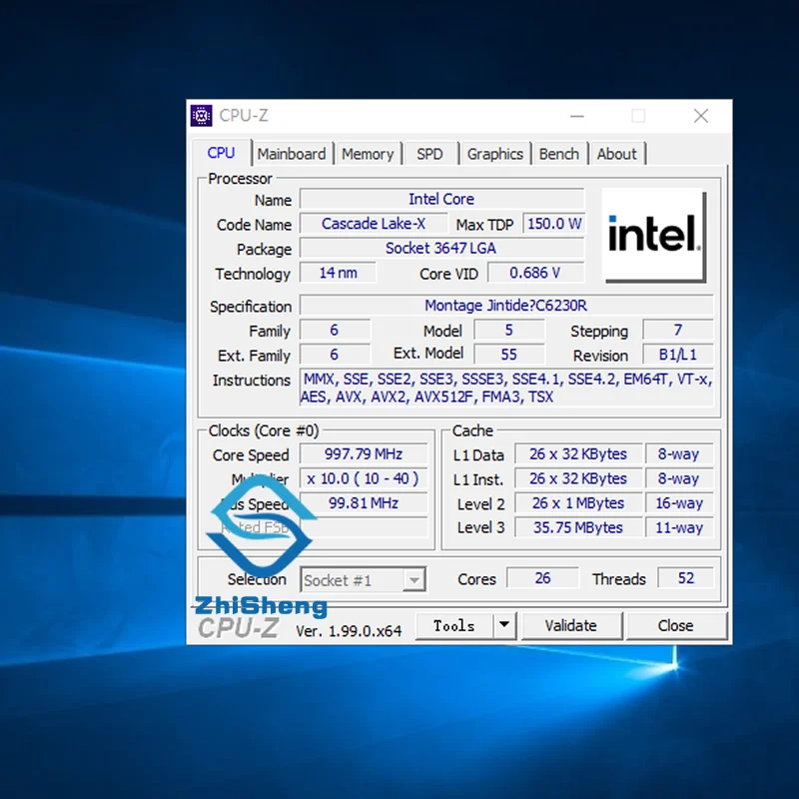Click the CPU-Z app icon in title bar

(202, 116)
